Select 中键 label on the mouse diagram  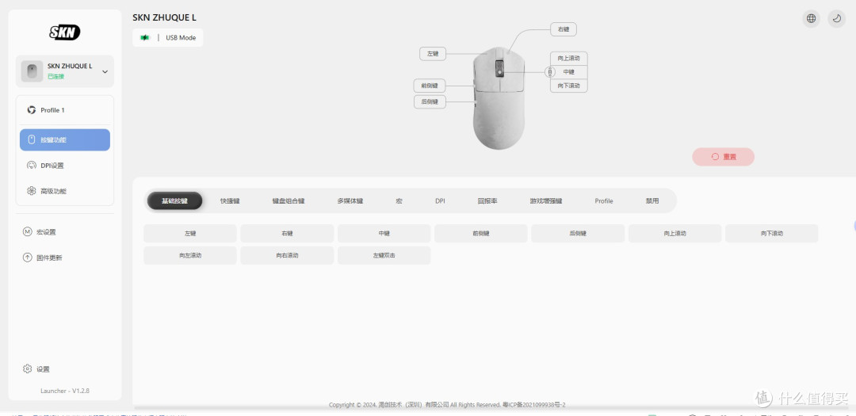569,71
